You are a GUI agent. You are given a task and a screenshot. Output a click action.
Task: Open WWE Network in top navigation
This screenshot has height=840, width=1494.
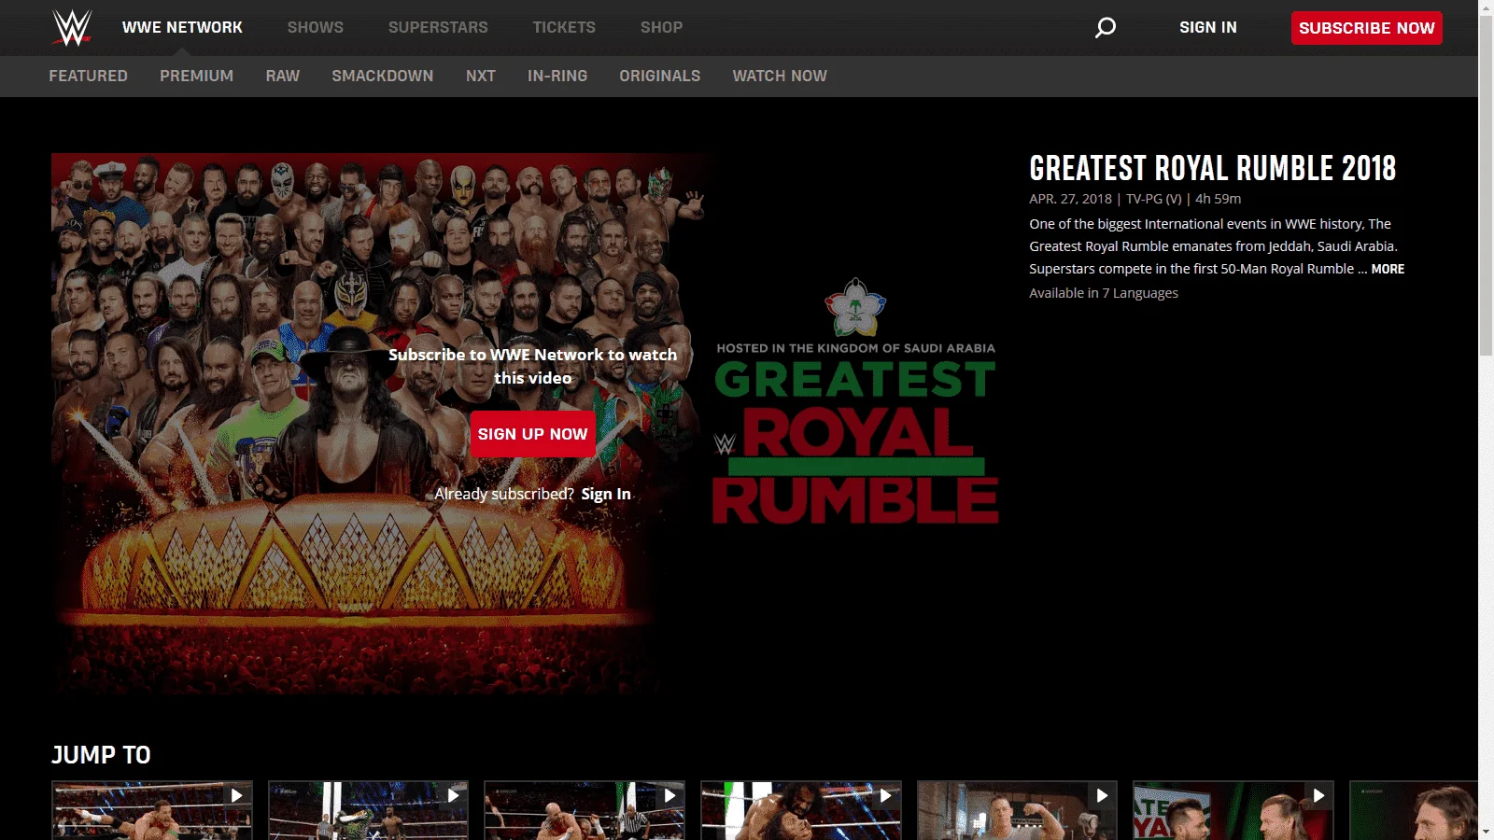[182, 28]
